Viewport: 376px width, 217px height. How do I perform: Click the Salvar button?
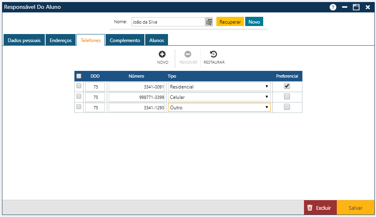355,208
